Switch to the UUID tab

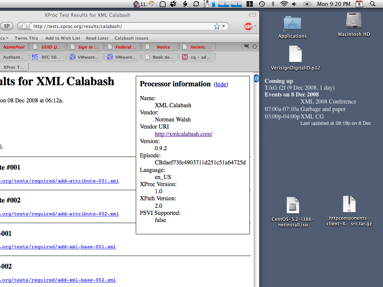coord(48,47)
